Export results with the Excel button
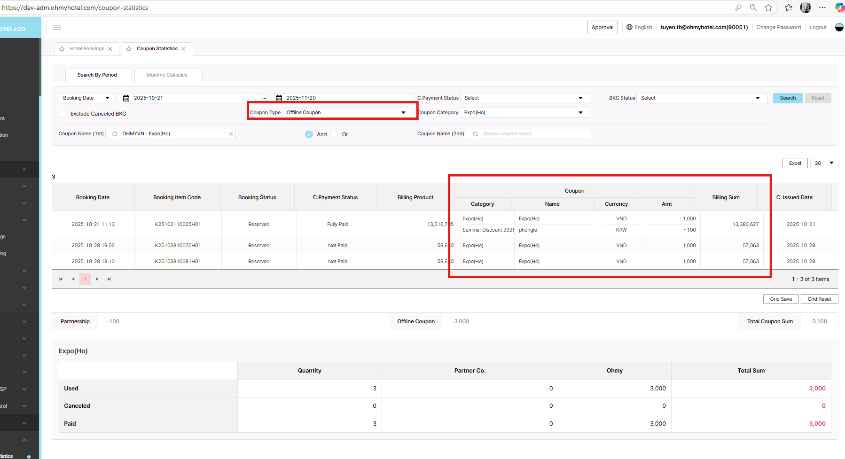The width and height of the screenshot is (845, 459). (x=795, y=163)
